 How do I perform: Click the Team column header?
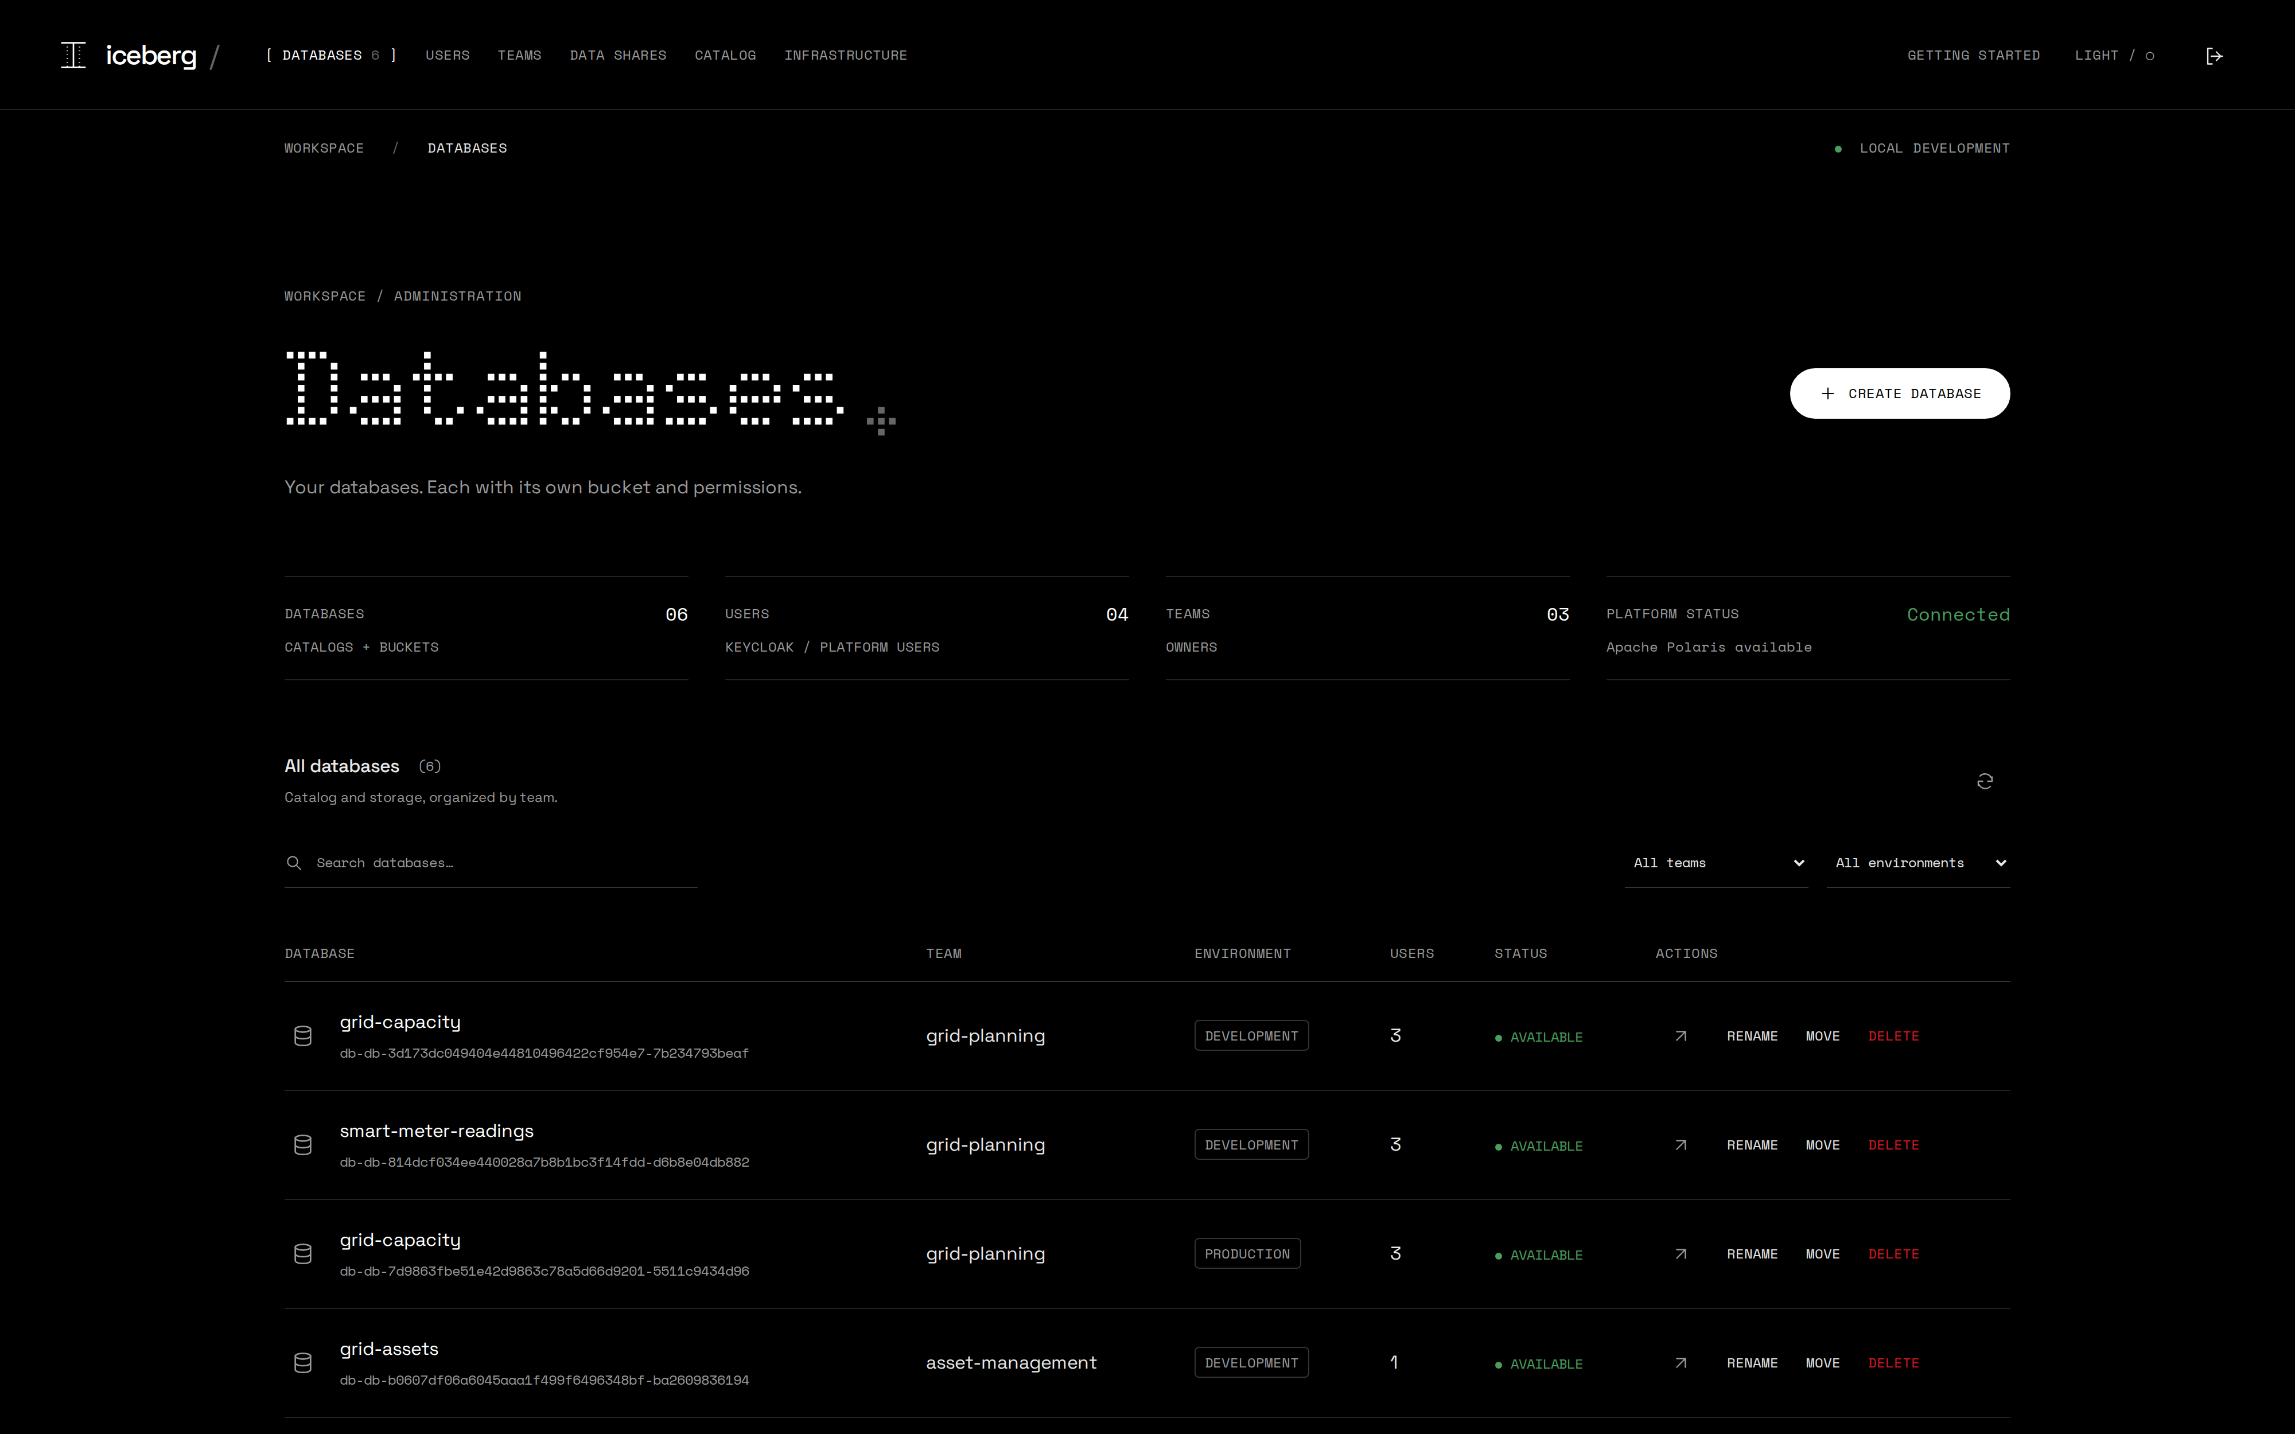point(944,953)
